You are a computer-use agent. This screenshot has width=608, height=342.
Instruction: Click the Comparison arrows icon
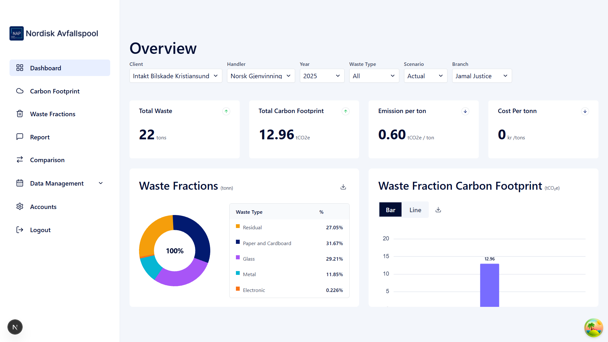coord(20,160)
